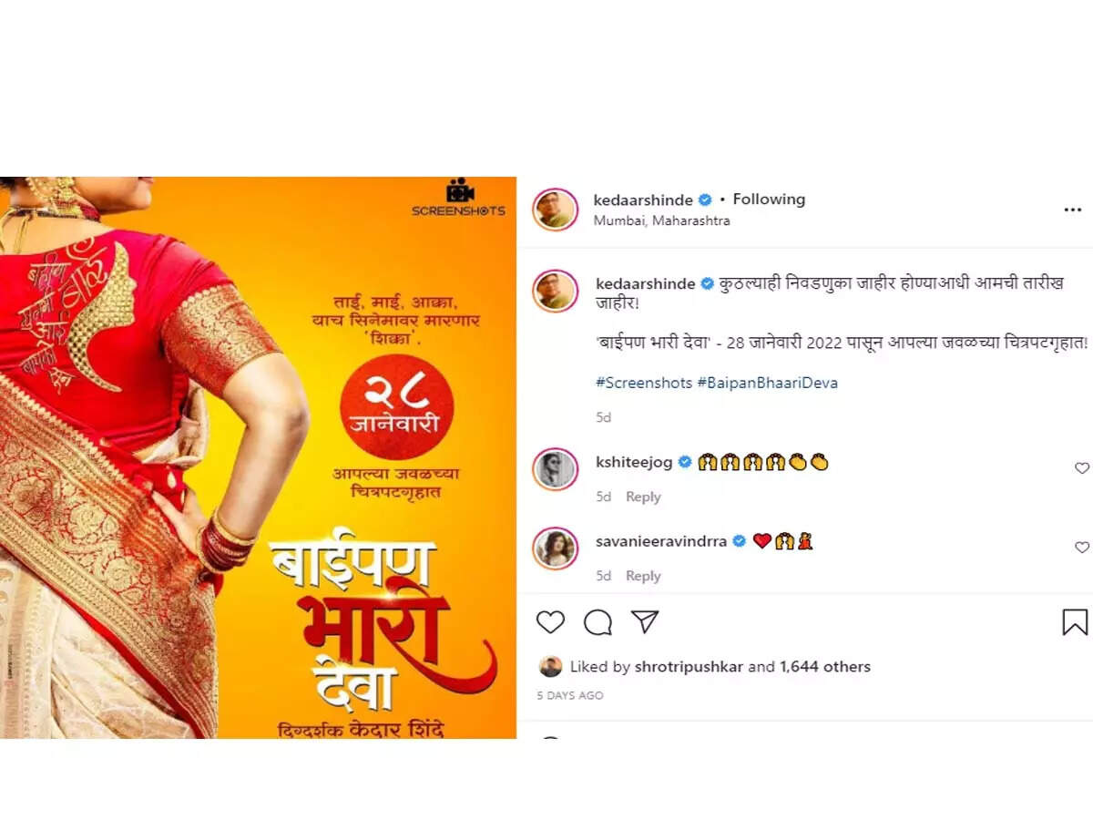1093x820 pixels.
Task: Open the #Screenshots hashtag
Action: [644, 383]
